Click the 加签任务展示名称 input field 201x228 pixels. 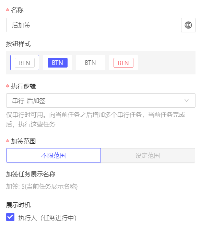coord(100,187)
